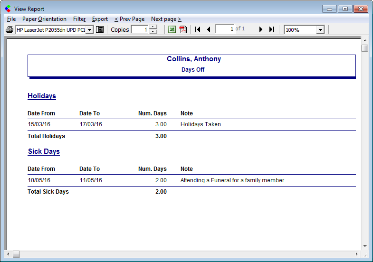Click the printer icon to print
The image size is (373, 262).
pyautogui.click(x=9, y=29)
